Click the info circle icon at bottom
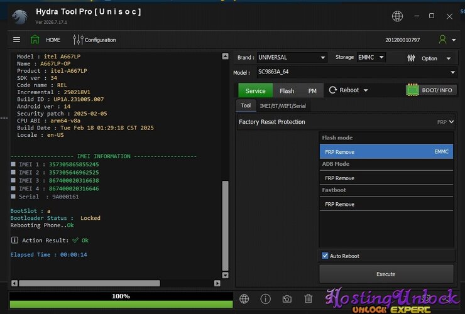The width and height of the screenshot is (465, 314). point(265,299)
